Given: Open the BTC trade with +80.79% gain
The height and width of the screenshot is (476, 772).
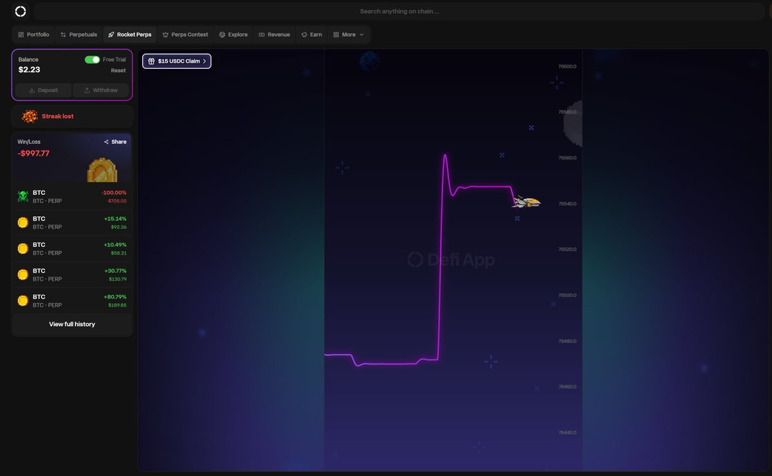Looking at the screenshot, I should [72, 300].
